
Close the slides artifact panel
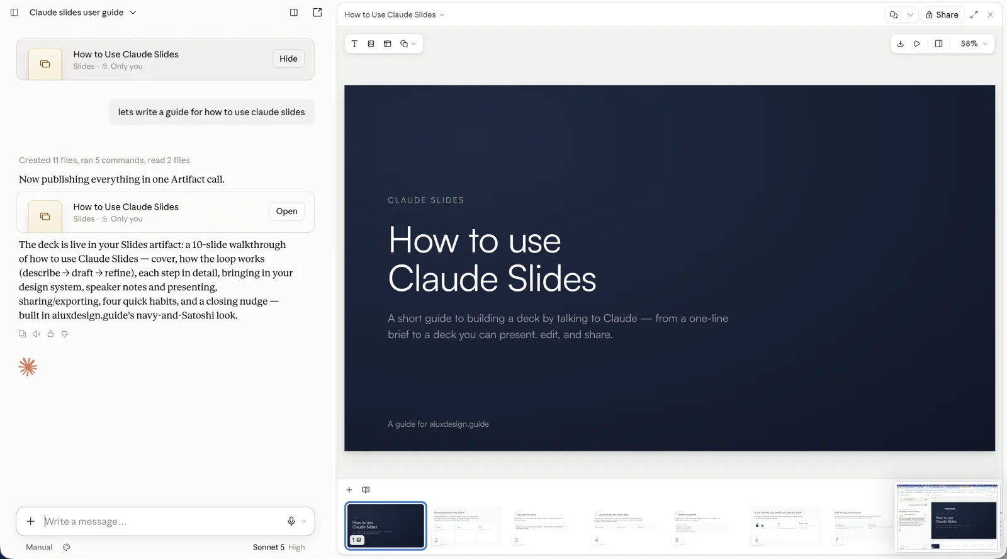click(991, 14)
